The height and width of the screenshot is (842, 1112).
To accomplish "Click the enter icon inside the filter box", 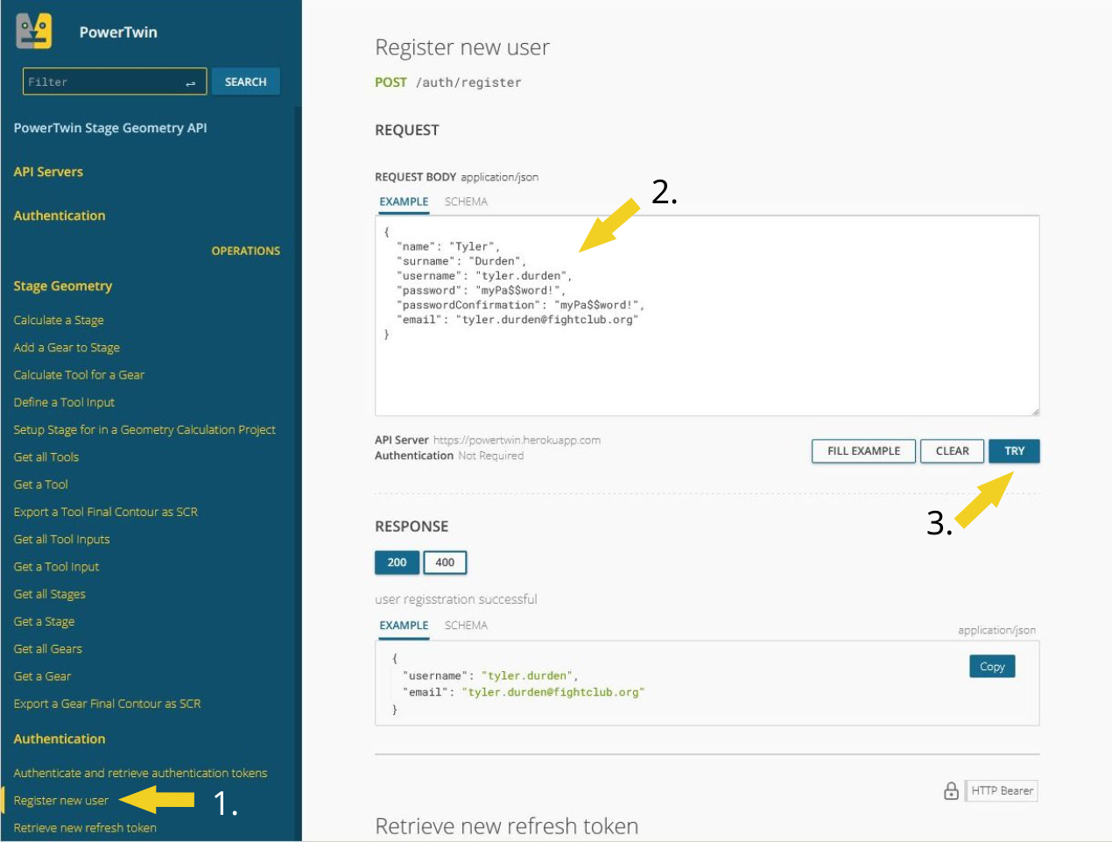I will [x=190, y=83].
